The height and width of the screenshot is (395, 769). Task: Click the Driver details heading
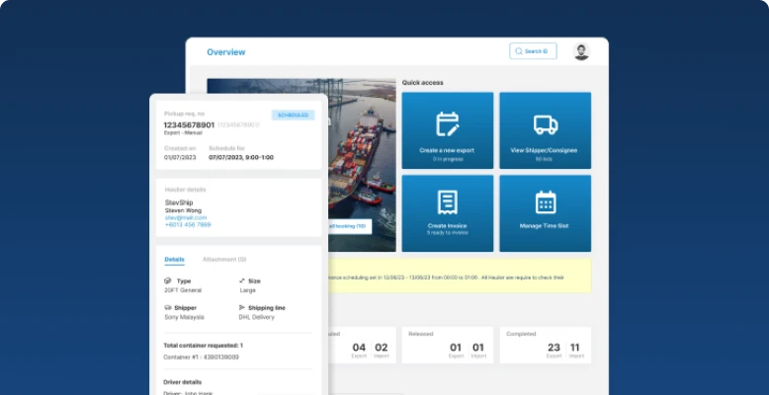pos(183,382)
